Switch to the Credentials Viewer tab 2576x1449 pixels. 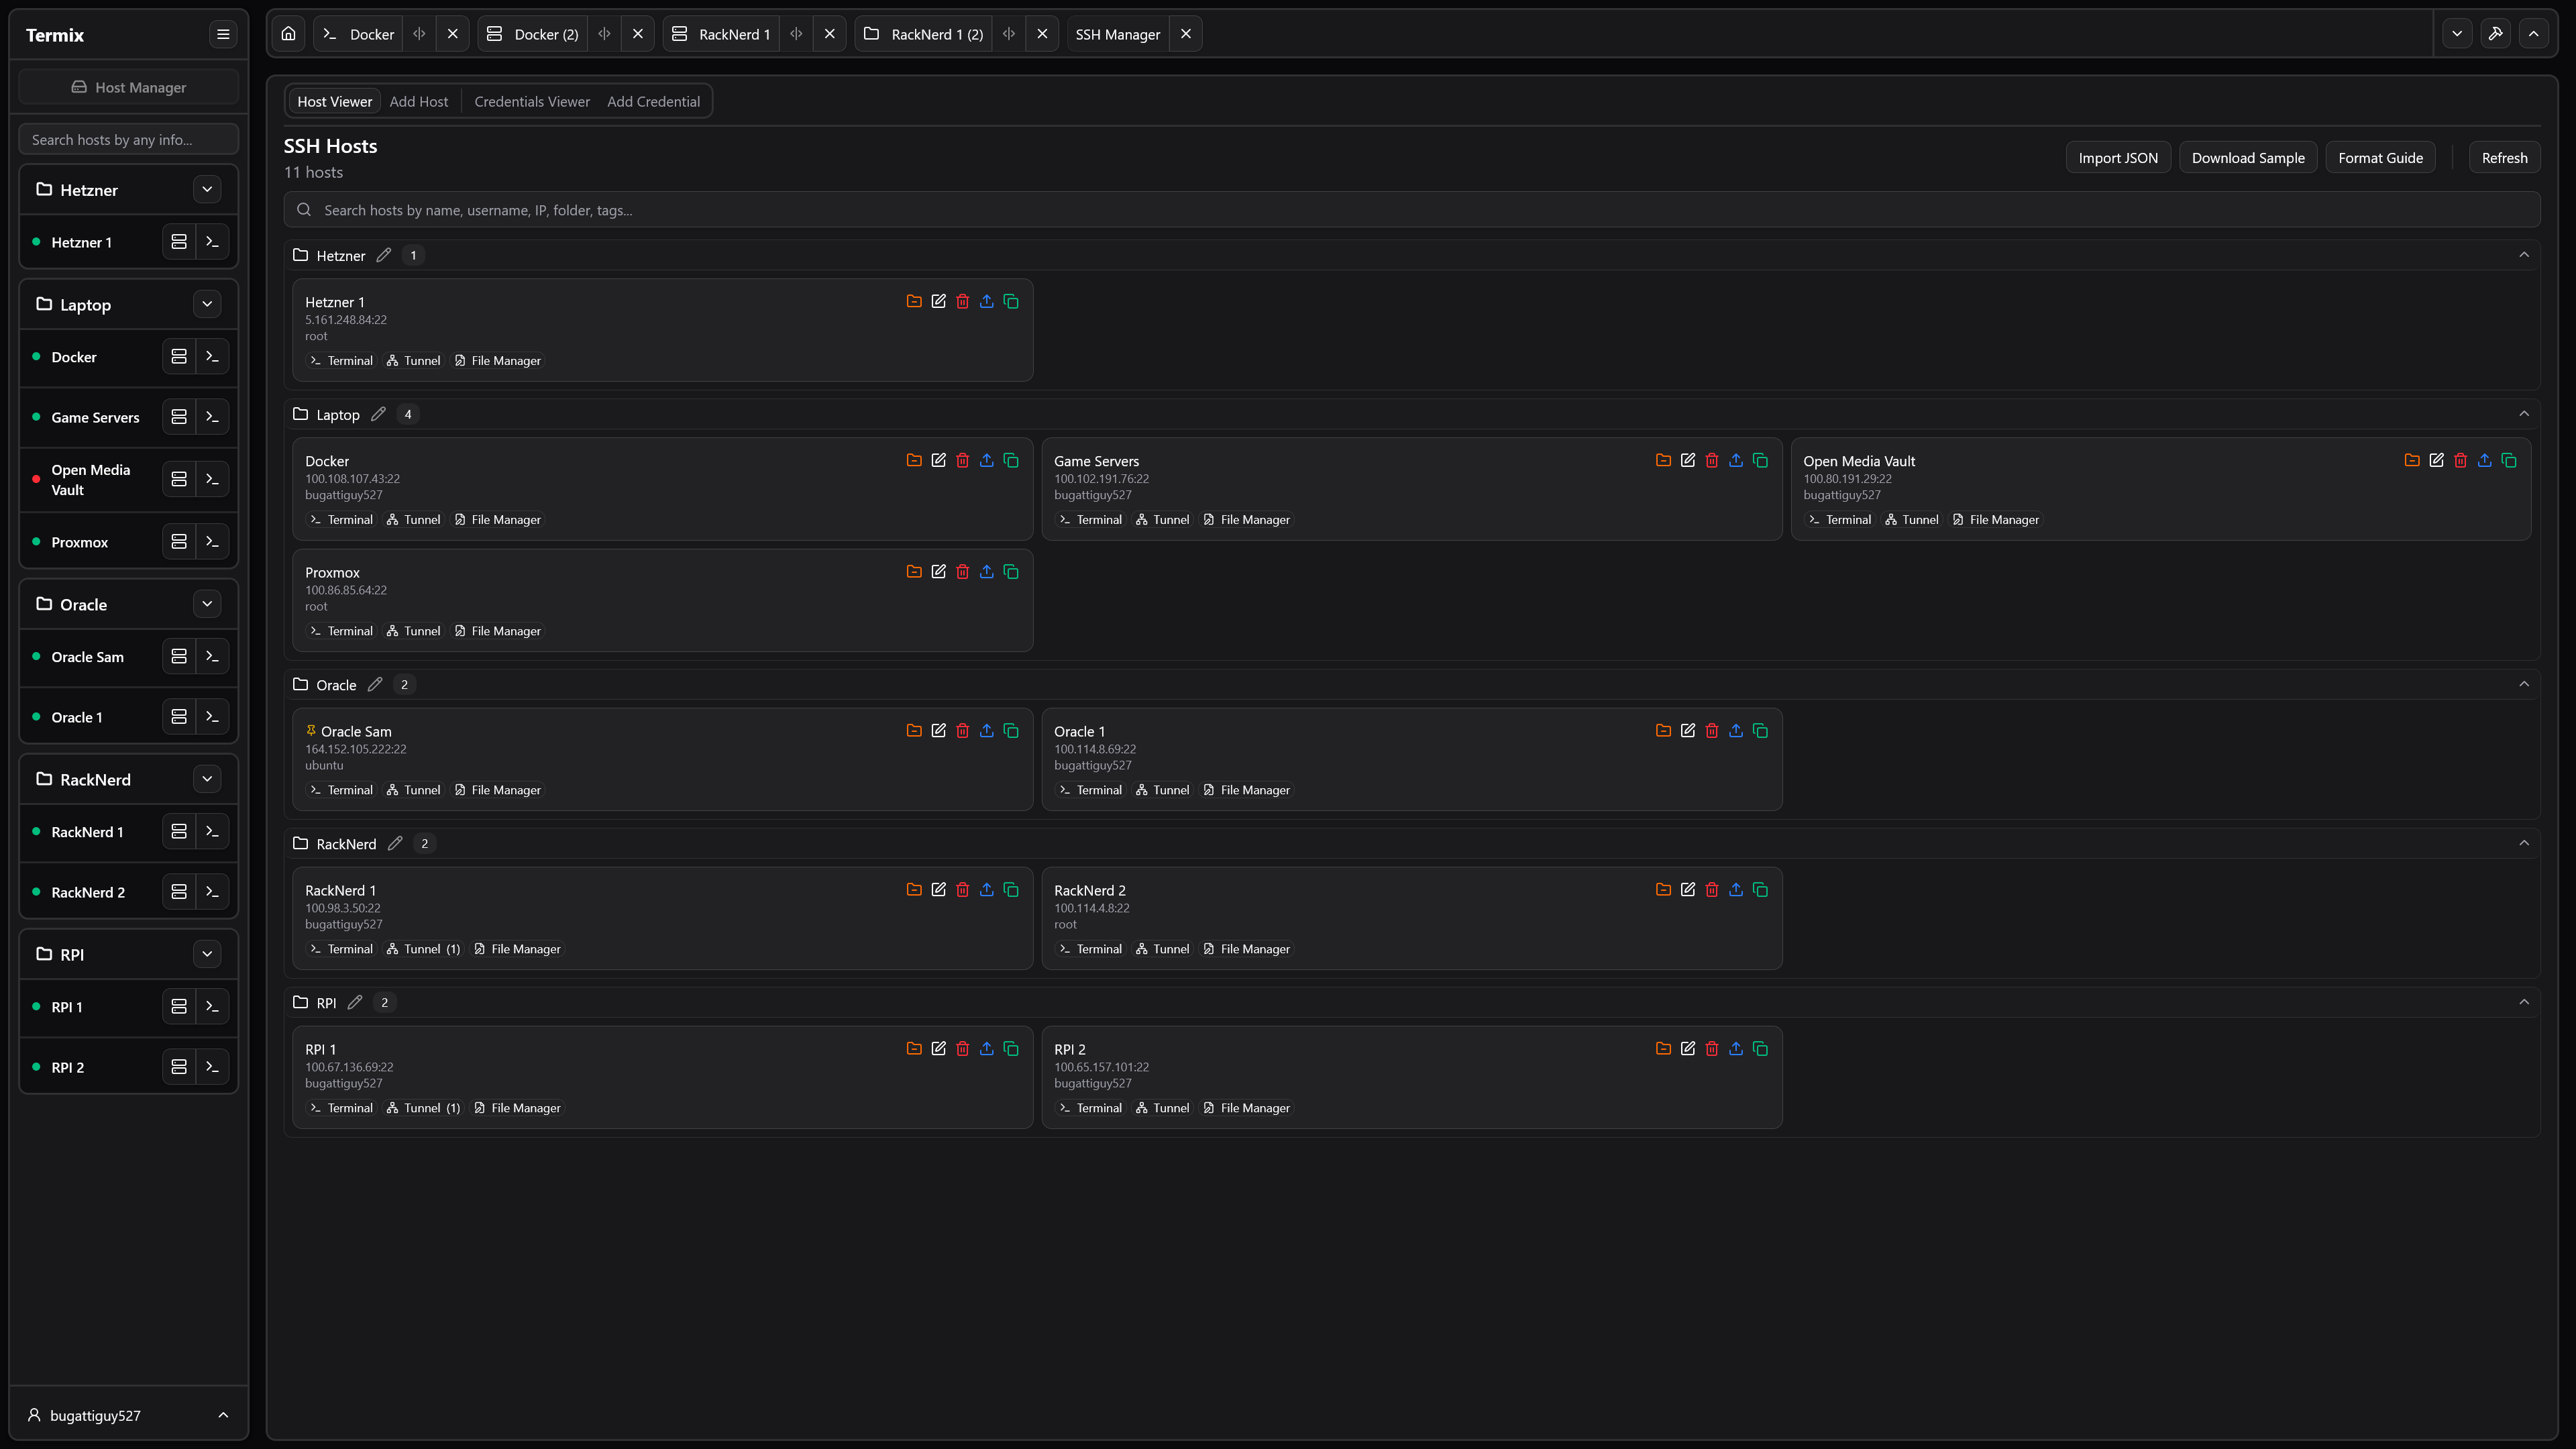point(531,102)
